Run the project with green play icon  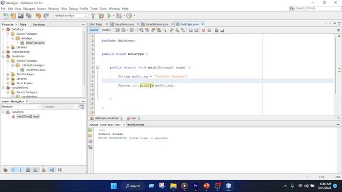109,15
